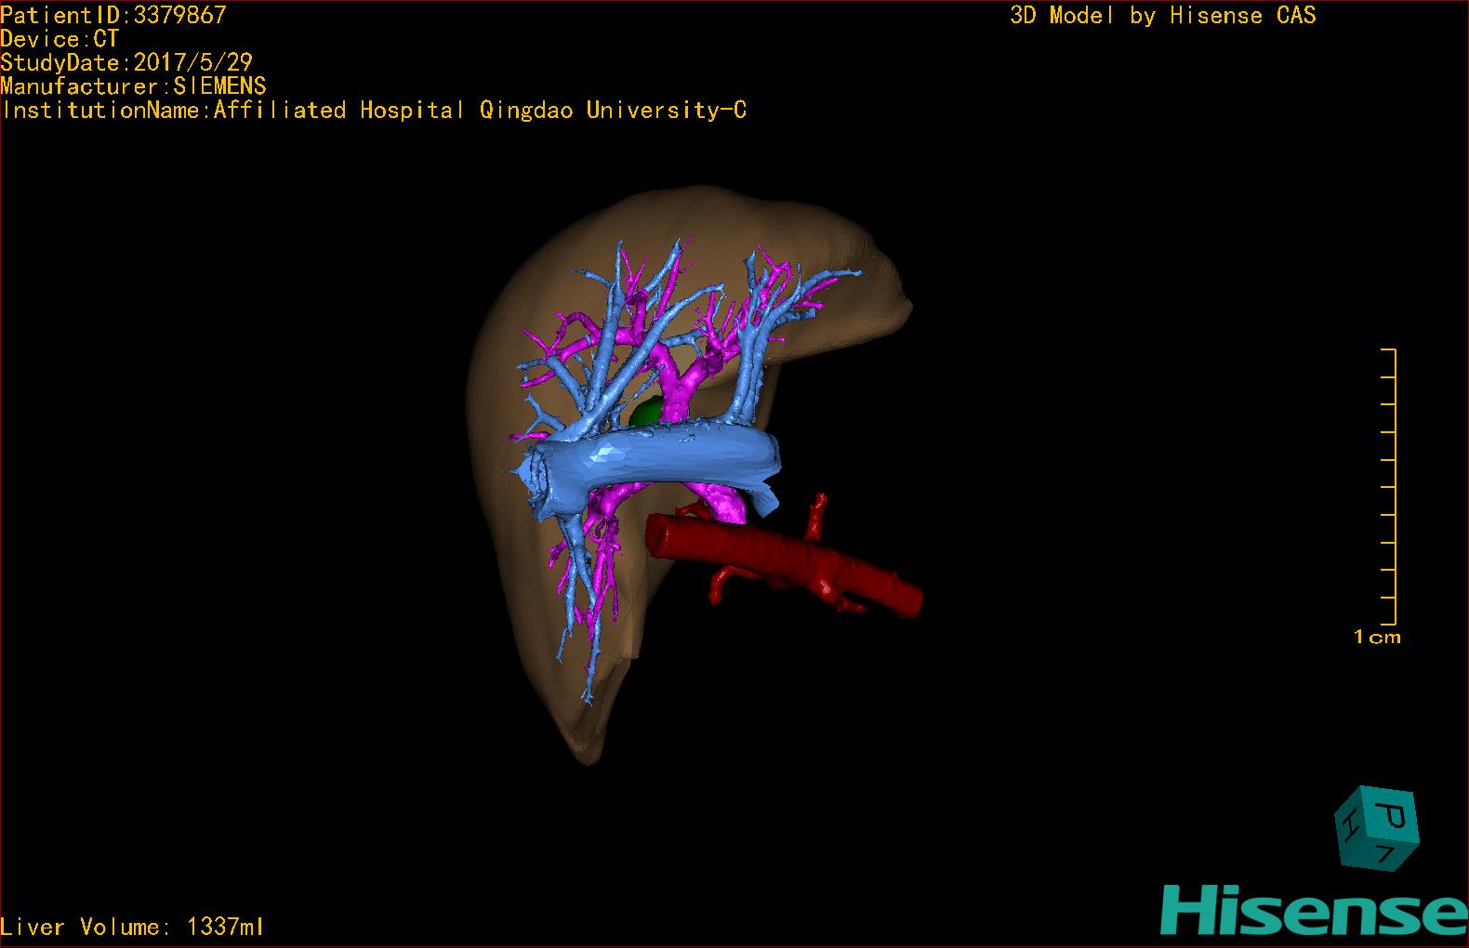Click the Manufacturer:SIEMENS text
This screenshot has height=948, width=1469.
pos(133,86)
